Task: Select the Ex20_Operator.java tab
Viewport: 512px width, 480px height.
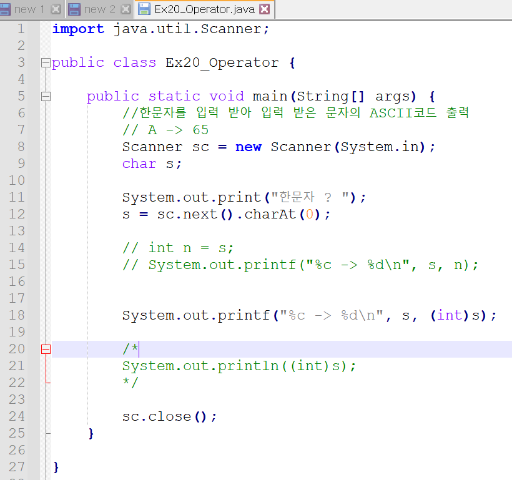Action: point(204,9)
